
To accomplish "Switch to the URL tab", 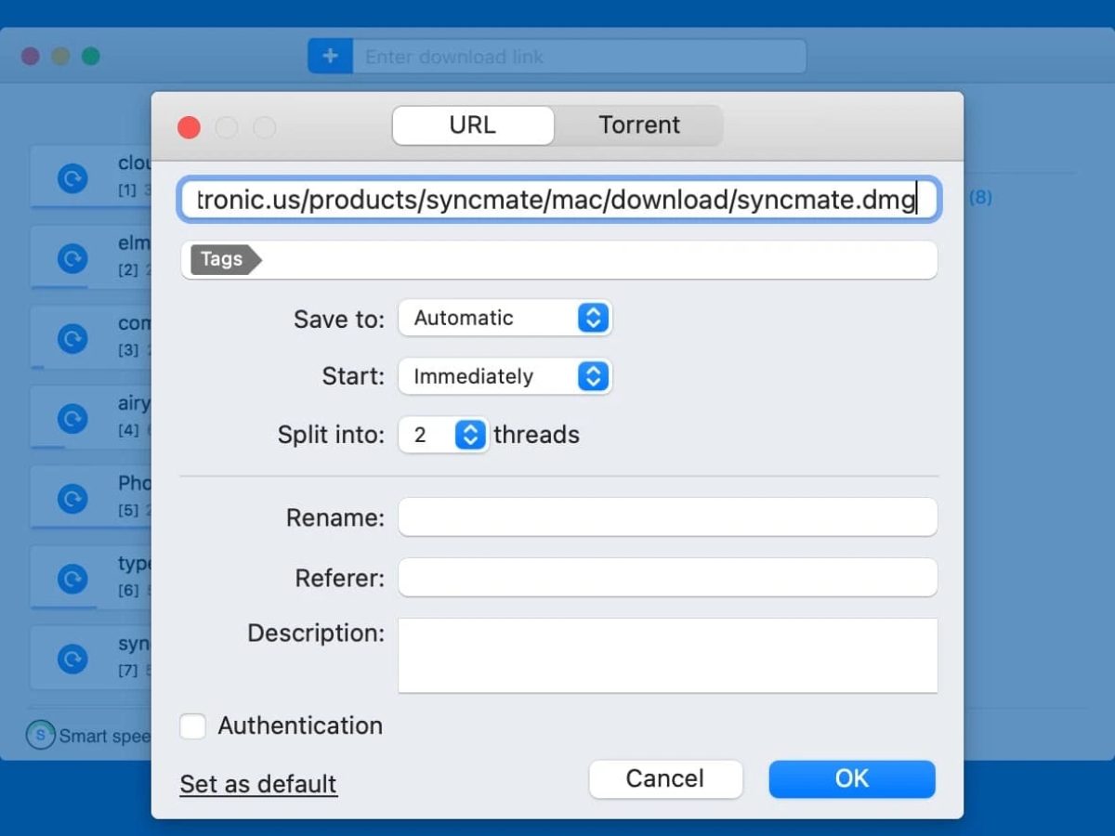I will tap(473, 125).
